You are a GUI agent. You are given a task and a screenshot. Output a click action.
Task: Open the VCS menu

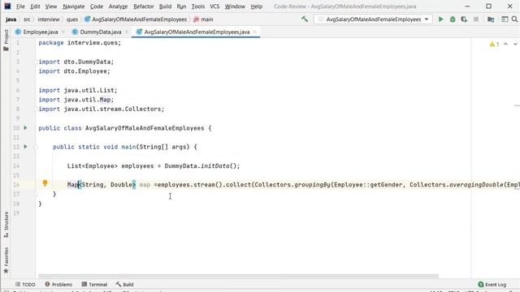[x=214, y=6]
